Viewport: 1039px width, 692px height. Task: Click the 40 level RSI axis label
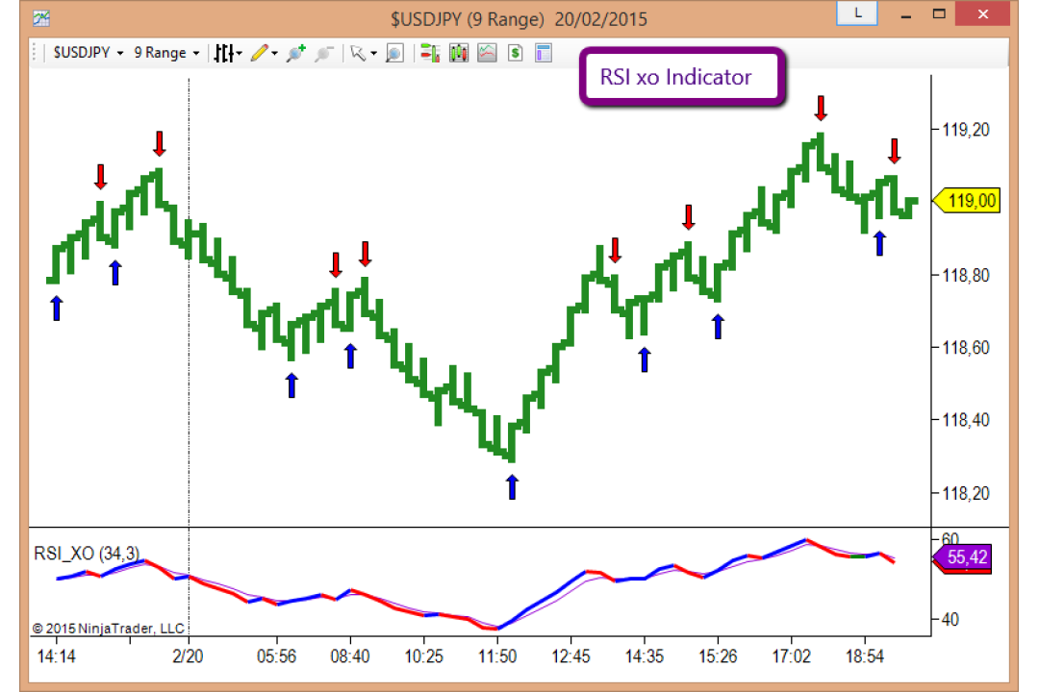tap(950, 620)
